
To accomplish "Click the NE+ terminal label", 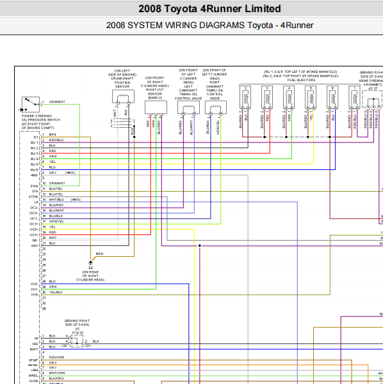I will coord(35,245).
